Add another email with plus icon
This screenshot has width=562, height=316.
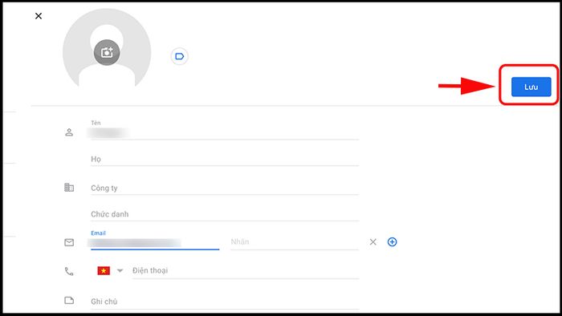click(x=392, y=242)
